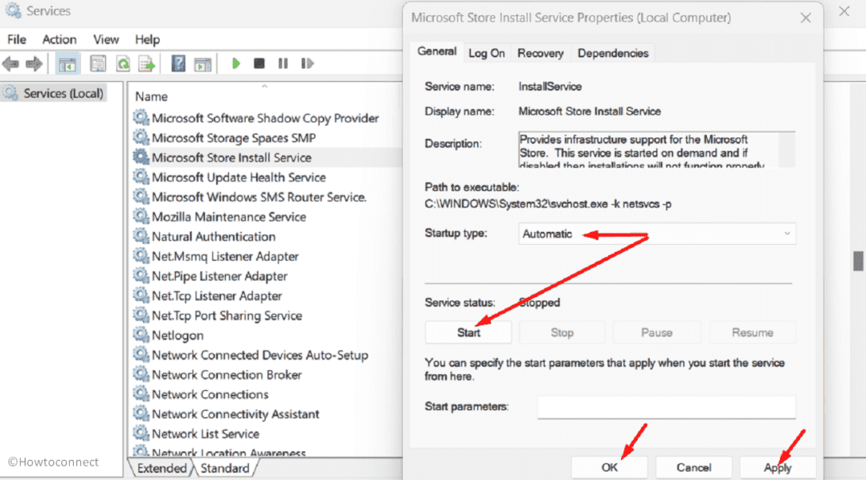Click Cancel in properties dialog
Image resolution: width=866 pixels, height=480 pixels.
click(693, 468)
